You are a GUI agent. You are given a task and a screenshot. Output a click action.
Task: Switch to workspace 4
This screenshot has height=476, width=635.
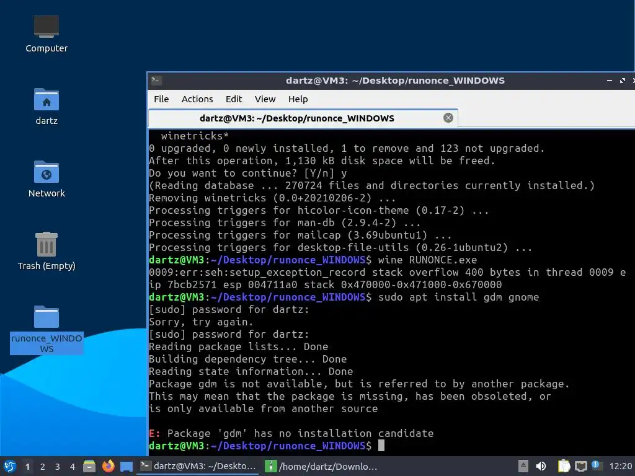point(73,467)
